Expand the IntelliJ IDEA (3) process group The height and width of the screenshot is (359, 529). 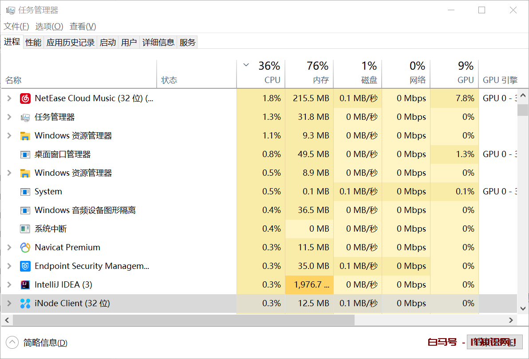(8, 284)
